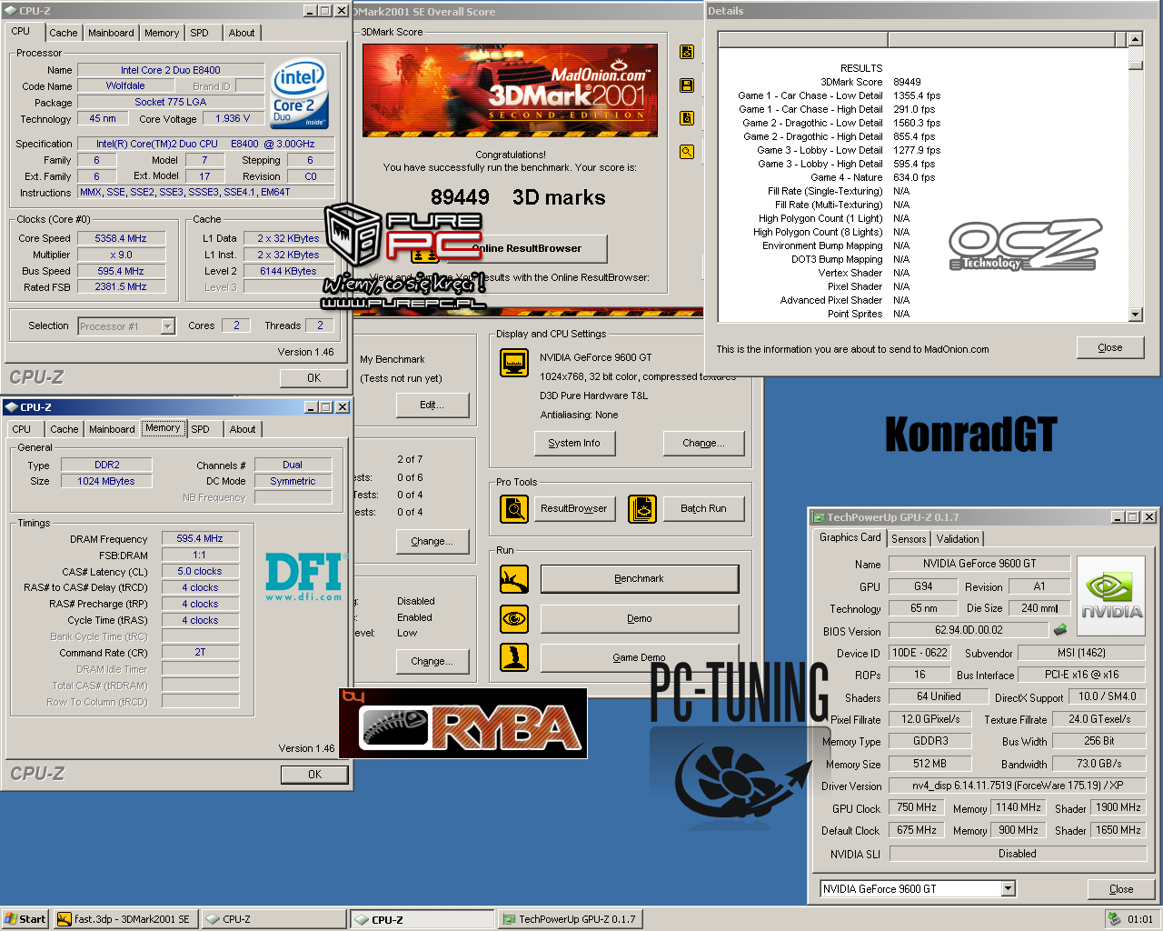
Task: Open the SPD tab in the lower CPU-Z window
Action: click(x=201, y=429)
